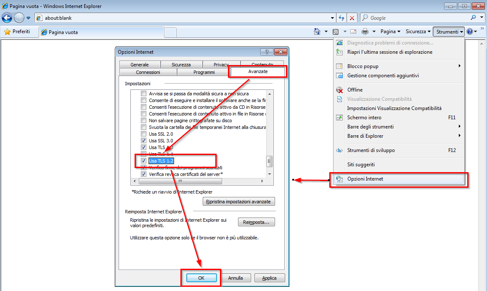
Task: Toggle Verifica revoca certificati del server checkbox
Action: (143, 174)
